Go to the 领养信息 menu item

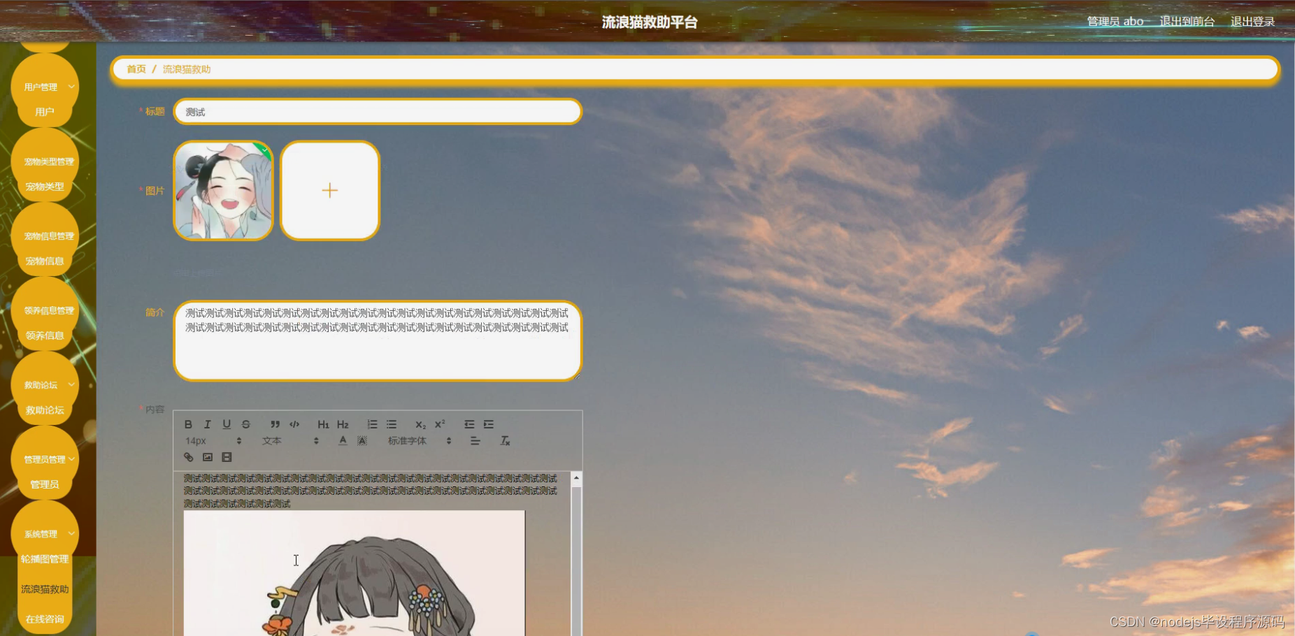[45, 335]
